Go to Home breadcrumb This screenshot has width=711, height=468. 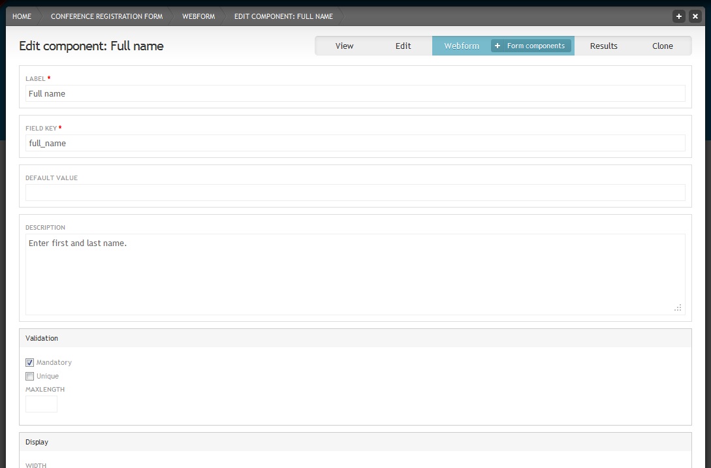[22, 16]
